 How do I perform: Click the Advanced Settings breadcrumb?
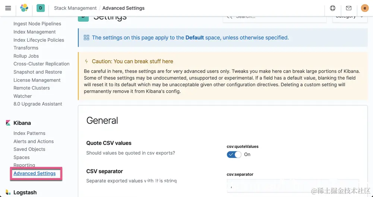123,8
